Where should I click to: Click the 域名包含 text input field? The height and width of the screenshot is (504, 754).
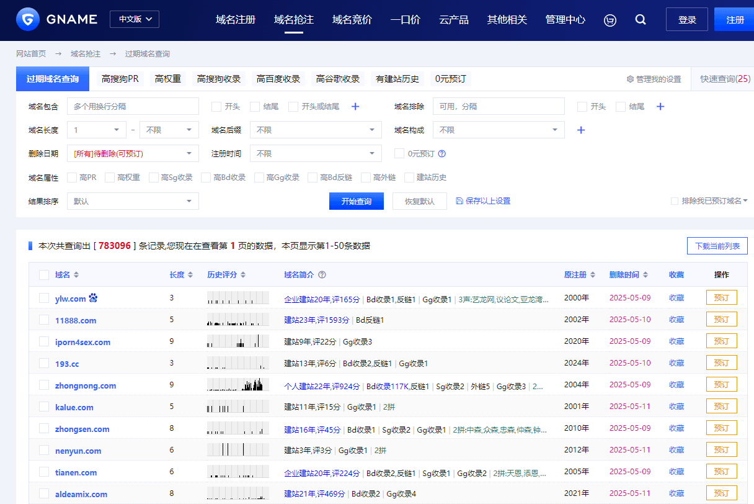pyautogui.click(x=133, y=107)
